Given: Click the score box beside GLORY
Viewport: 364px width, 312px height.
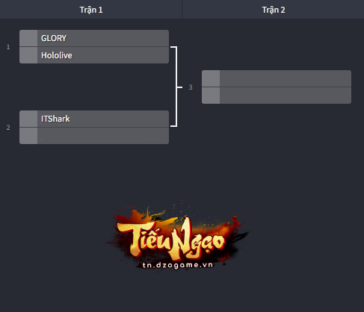Looking at the screenshot, I should pyautogui.click(x=28, y=38).
